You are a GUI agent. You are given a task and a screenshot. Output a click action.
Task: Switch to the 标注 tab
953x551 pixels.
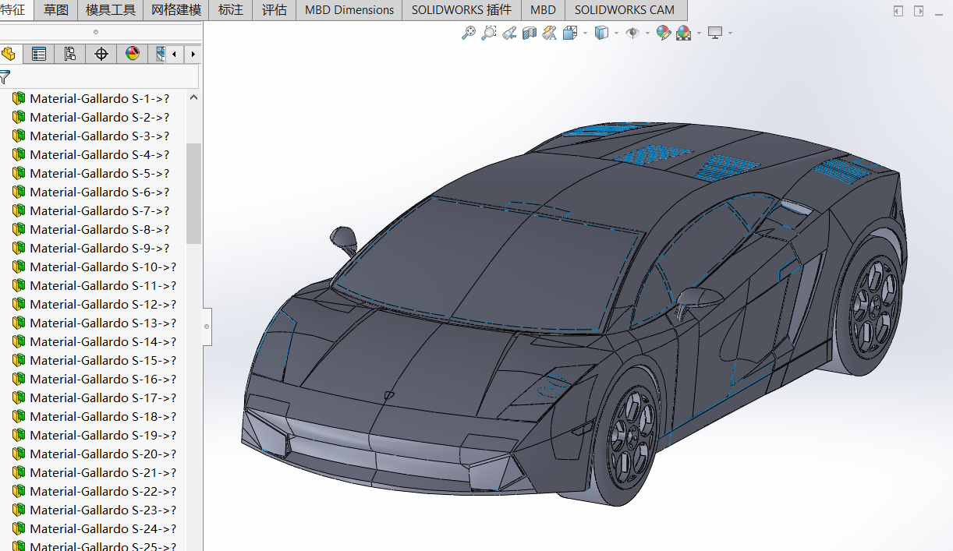coord(231,10)
